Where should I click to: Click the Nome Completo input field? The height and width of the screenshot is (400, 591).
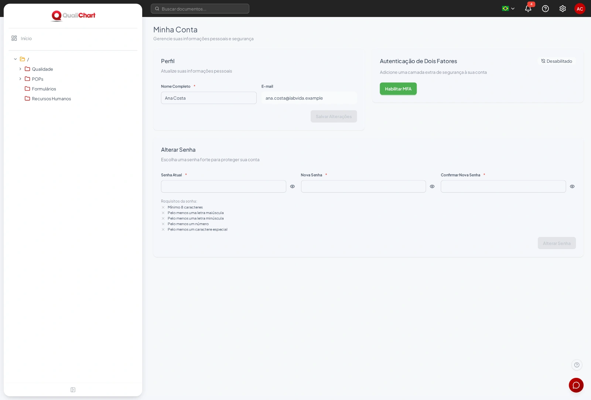[209, 98]
